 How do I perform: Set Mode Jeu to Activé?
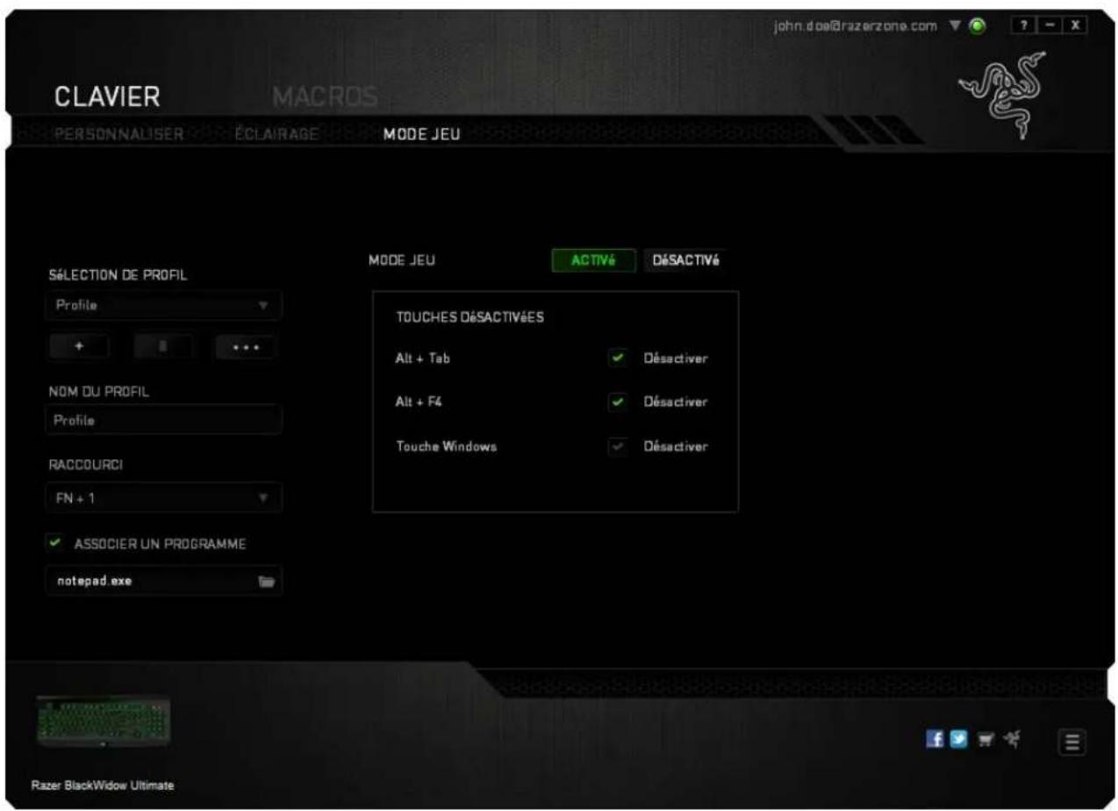592,260
